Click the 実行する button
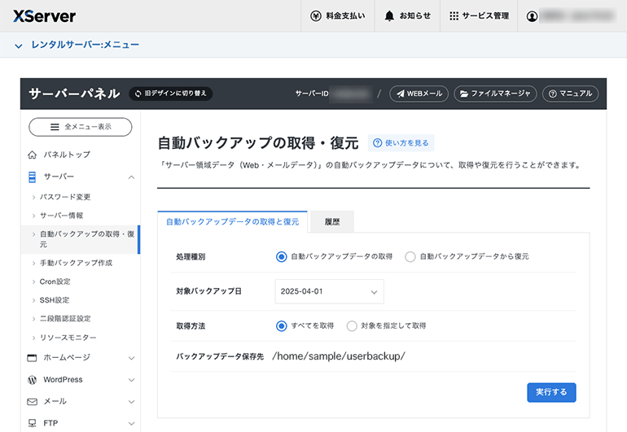 point(551,392)
